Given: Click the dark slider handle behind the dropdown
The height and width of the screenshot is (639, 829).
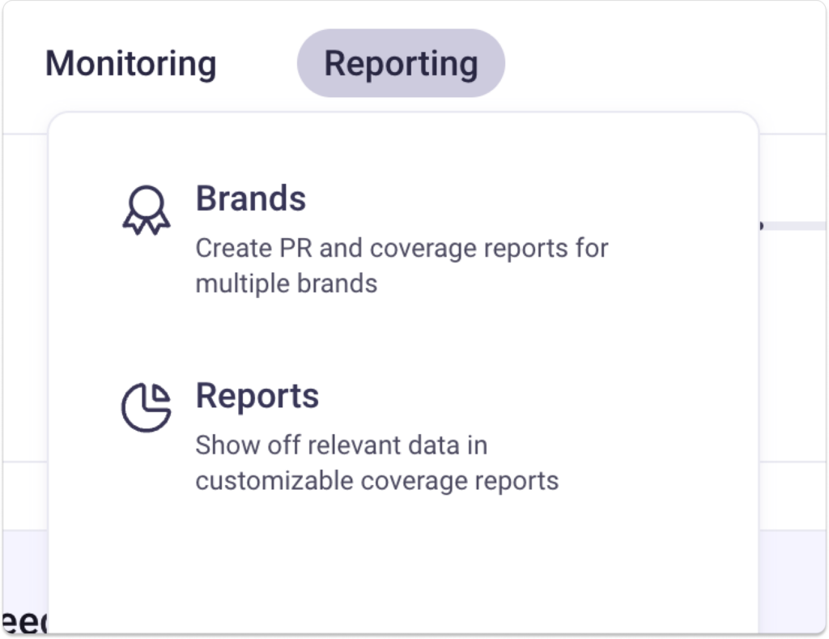Looking at the screenshot, I should point(760,226).
